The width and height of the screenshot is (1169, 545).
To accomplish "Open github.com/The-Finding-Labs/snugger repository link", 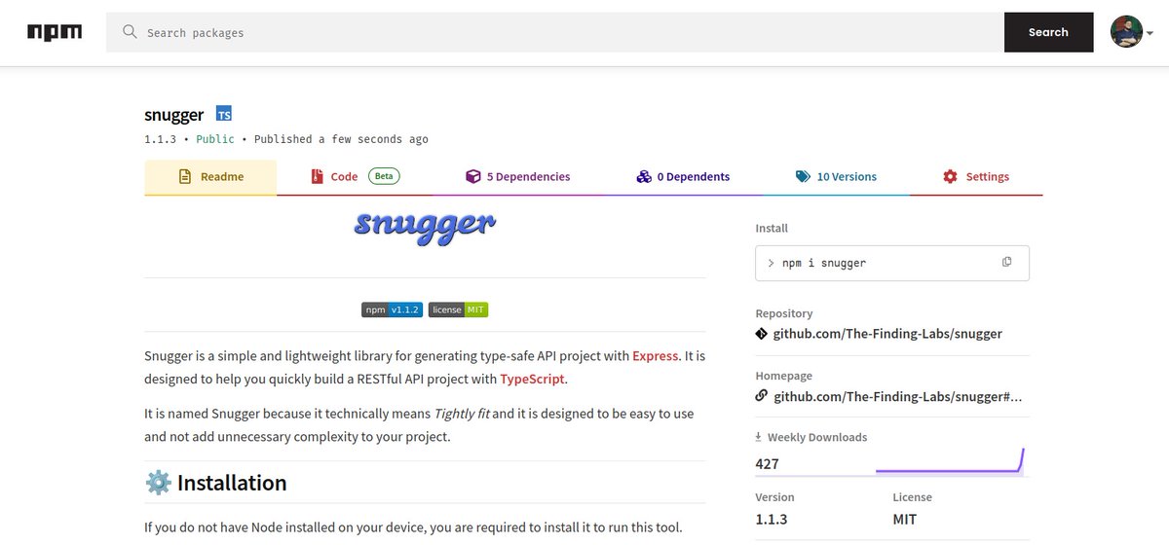I will tap(887, 334).
